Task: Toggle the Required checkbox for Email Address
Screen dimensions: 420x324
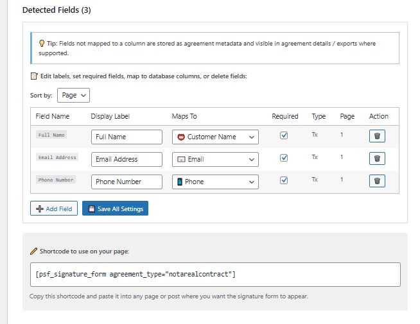Action: [x=284, y=158]
